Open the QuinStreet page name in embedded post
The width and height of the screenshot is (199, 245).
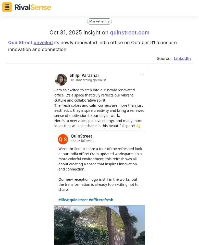tap(81, 136)
